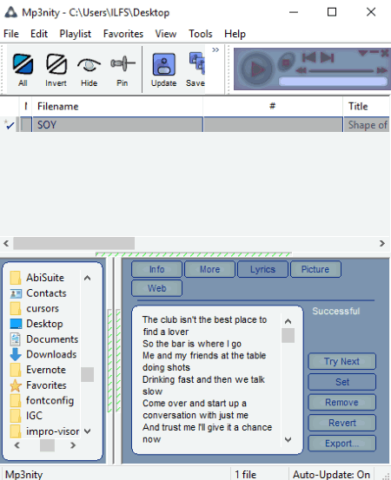The image size is (391, 480).
Task: Select the Downloads folder
Action: (x=43, y=354)
